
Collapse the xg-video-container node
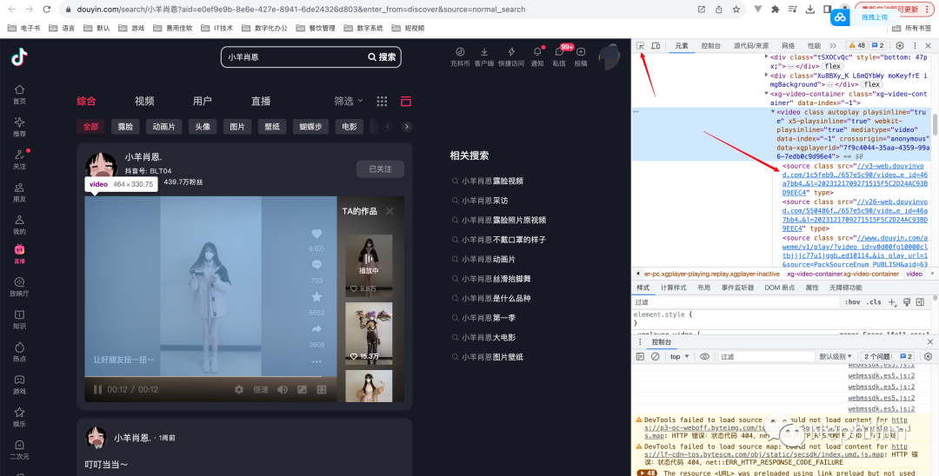tap(767, 94)
